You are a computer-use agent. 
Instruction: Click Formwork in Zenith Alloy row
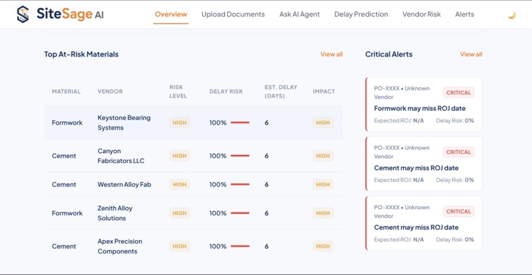pyautogui.click(x=67, y=213)
